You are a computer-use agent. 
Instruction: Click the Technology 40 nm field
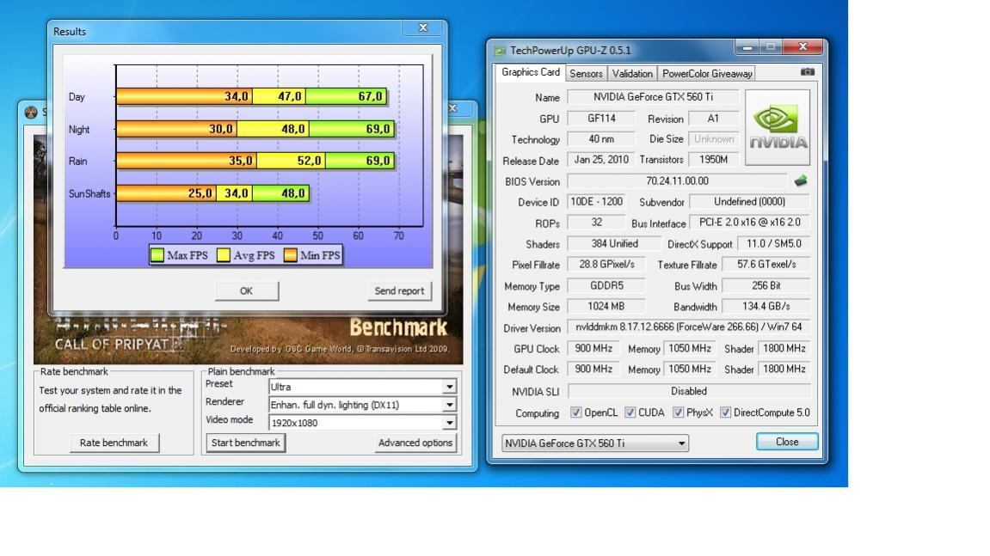(601, 139)
